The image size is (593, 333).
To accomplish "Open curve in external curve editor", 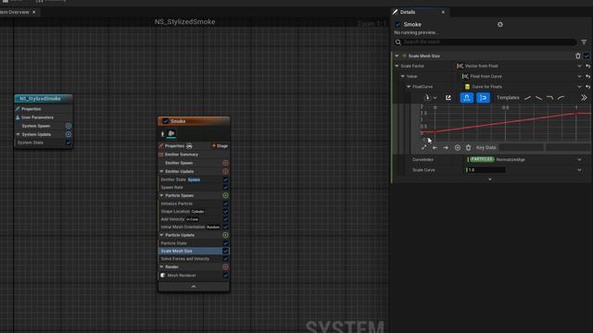I will pos(448,98).
